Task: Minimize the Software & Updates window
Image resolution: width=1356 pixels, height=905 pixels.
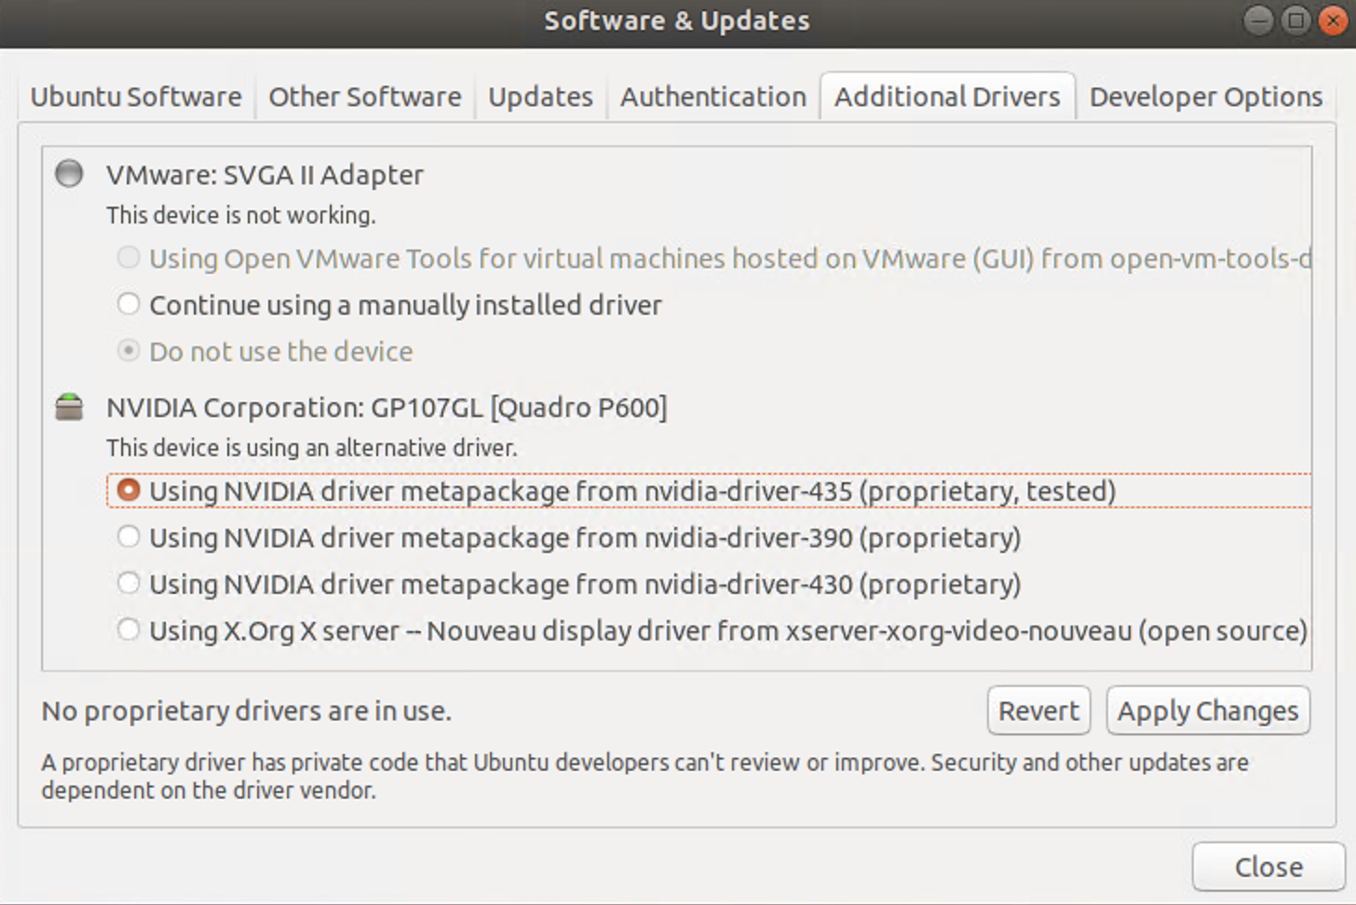Action: [1258, 20]
